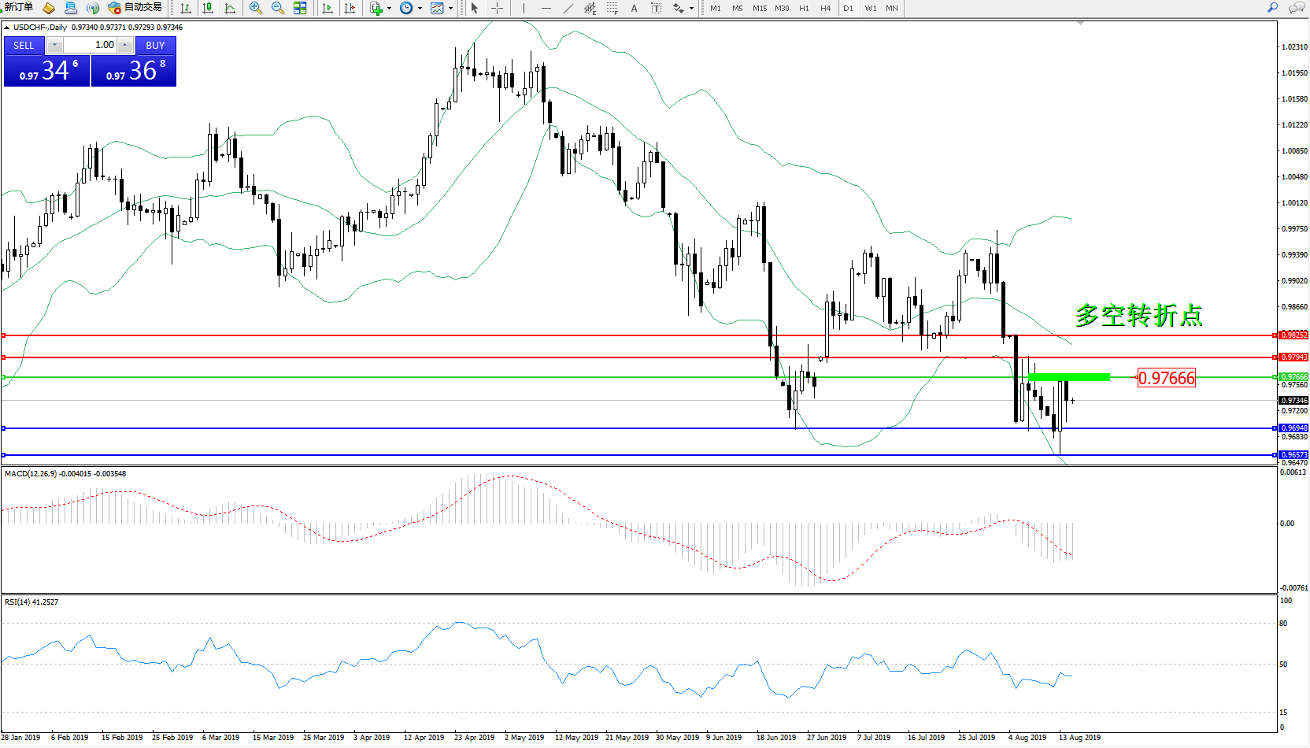Open the periodicity clock dropdown
This screenshot has width=1310, height=748.
[409, 8]
